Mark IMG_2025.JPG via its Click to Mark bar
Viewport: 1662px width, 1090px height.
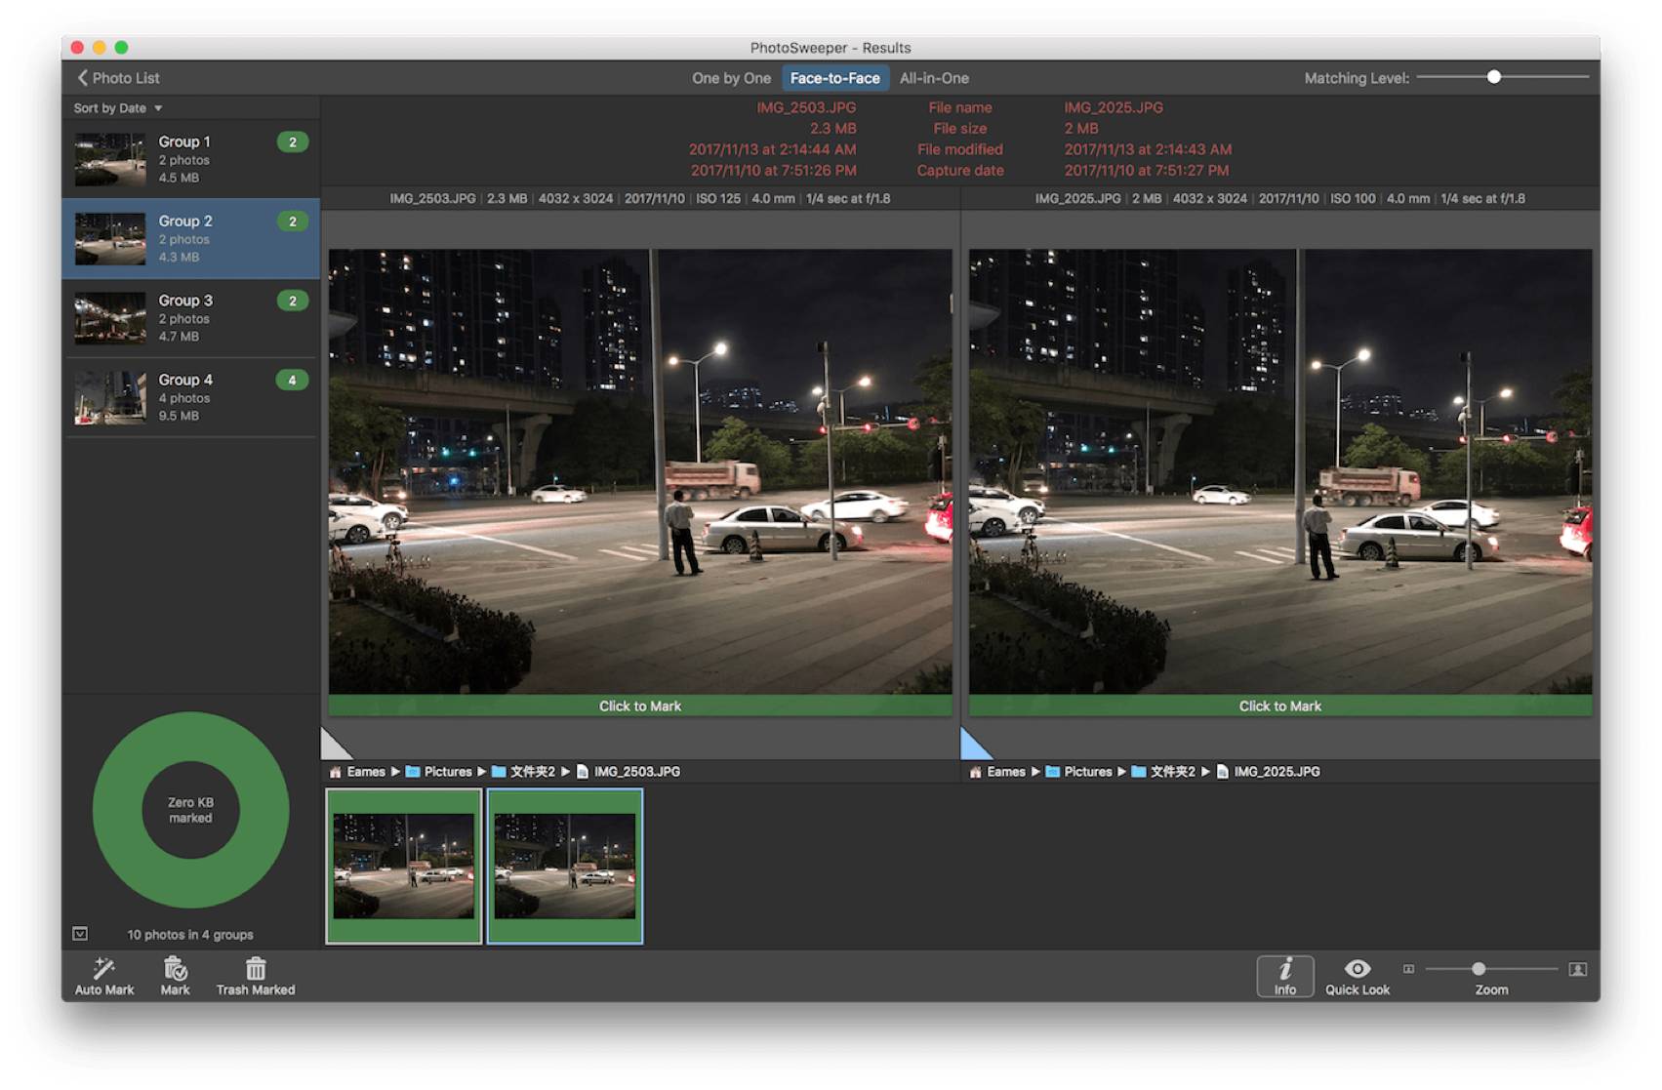[x=1280, y=706]
